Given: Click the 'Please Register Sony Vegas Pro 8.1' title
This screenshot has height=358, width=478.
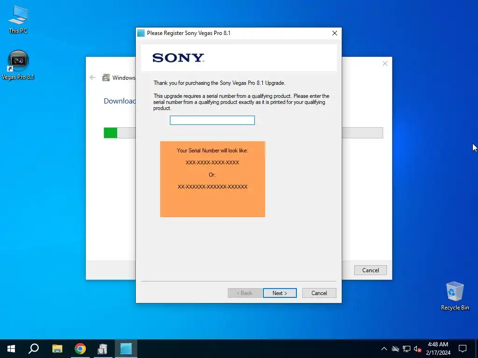Looking at the screenshot, I should pos(189,33).
